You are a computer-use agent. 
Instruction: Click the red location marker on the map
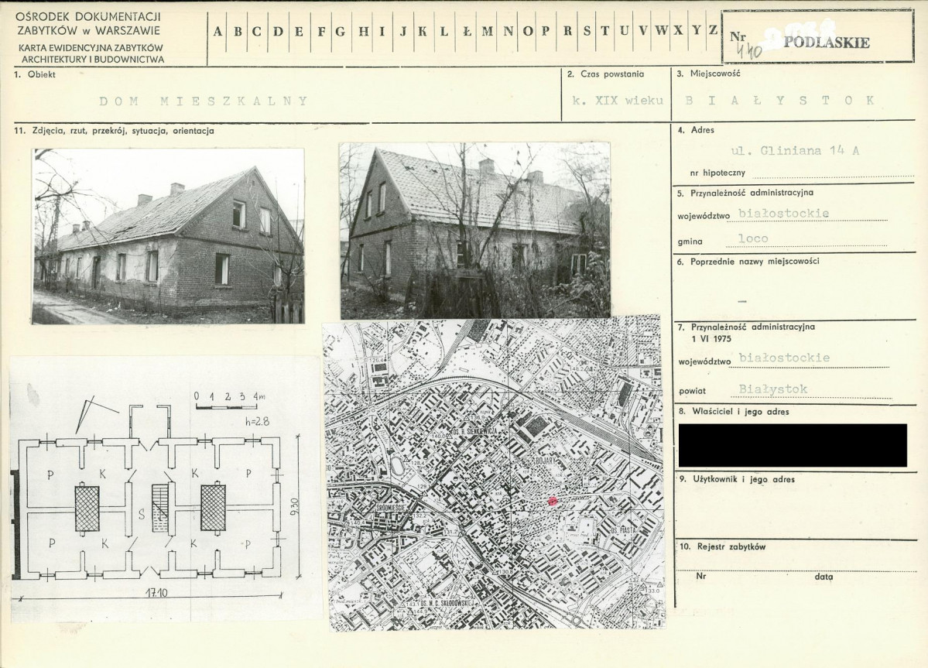[552, 502]
